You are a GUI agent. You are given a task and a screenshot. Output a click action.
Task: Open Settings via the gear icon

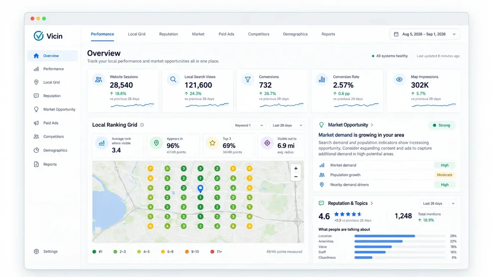click(x=36, y=251)
